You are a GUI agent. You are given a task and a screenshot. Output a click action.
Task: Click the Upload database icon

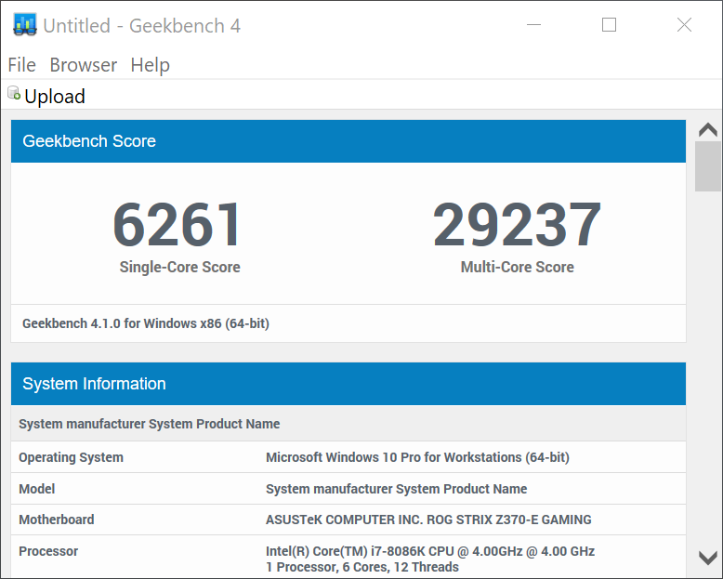coord(14,93)
